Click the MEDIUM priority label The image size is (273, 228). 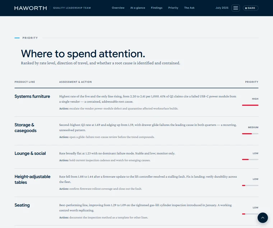253,127
